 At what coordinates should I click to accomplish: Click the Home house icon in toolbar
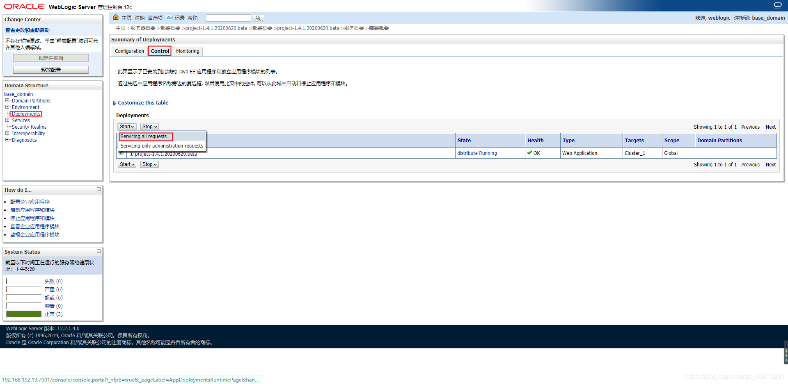coord(116,18)
